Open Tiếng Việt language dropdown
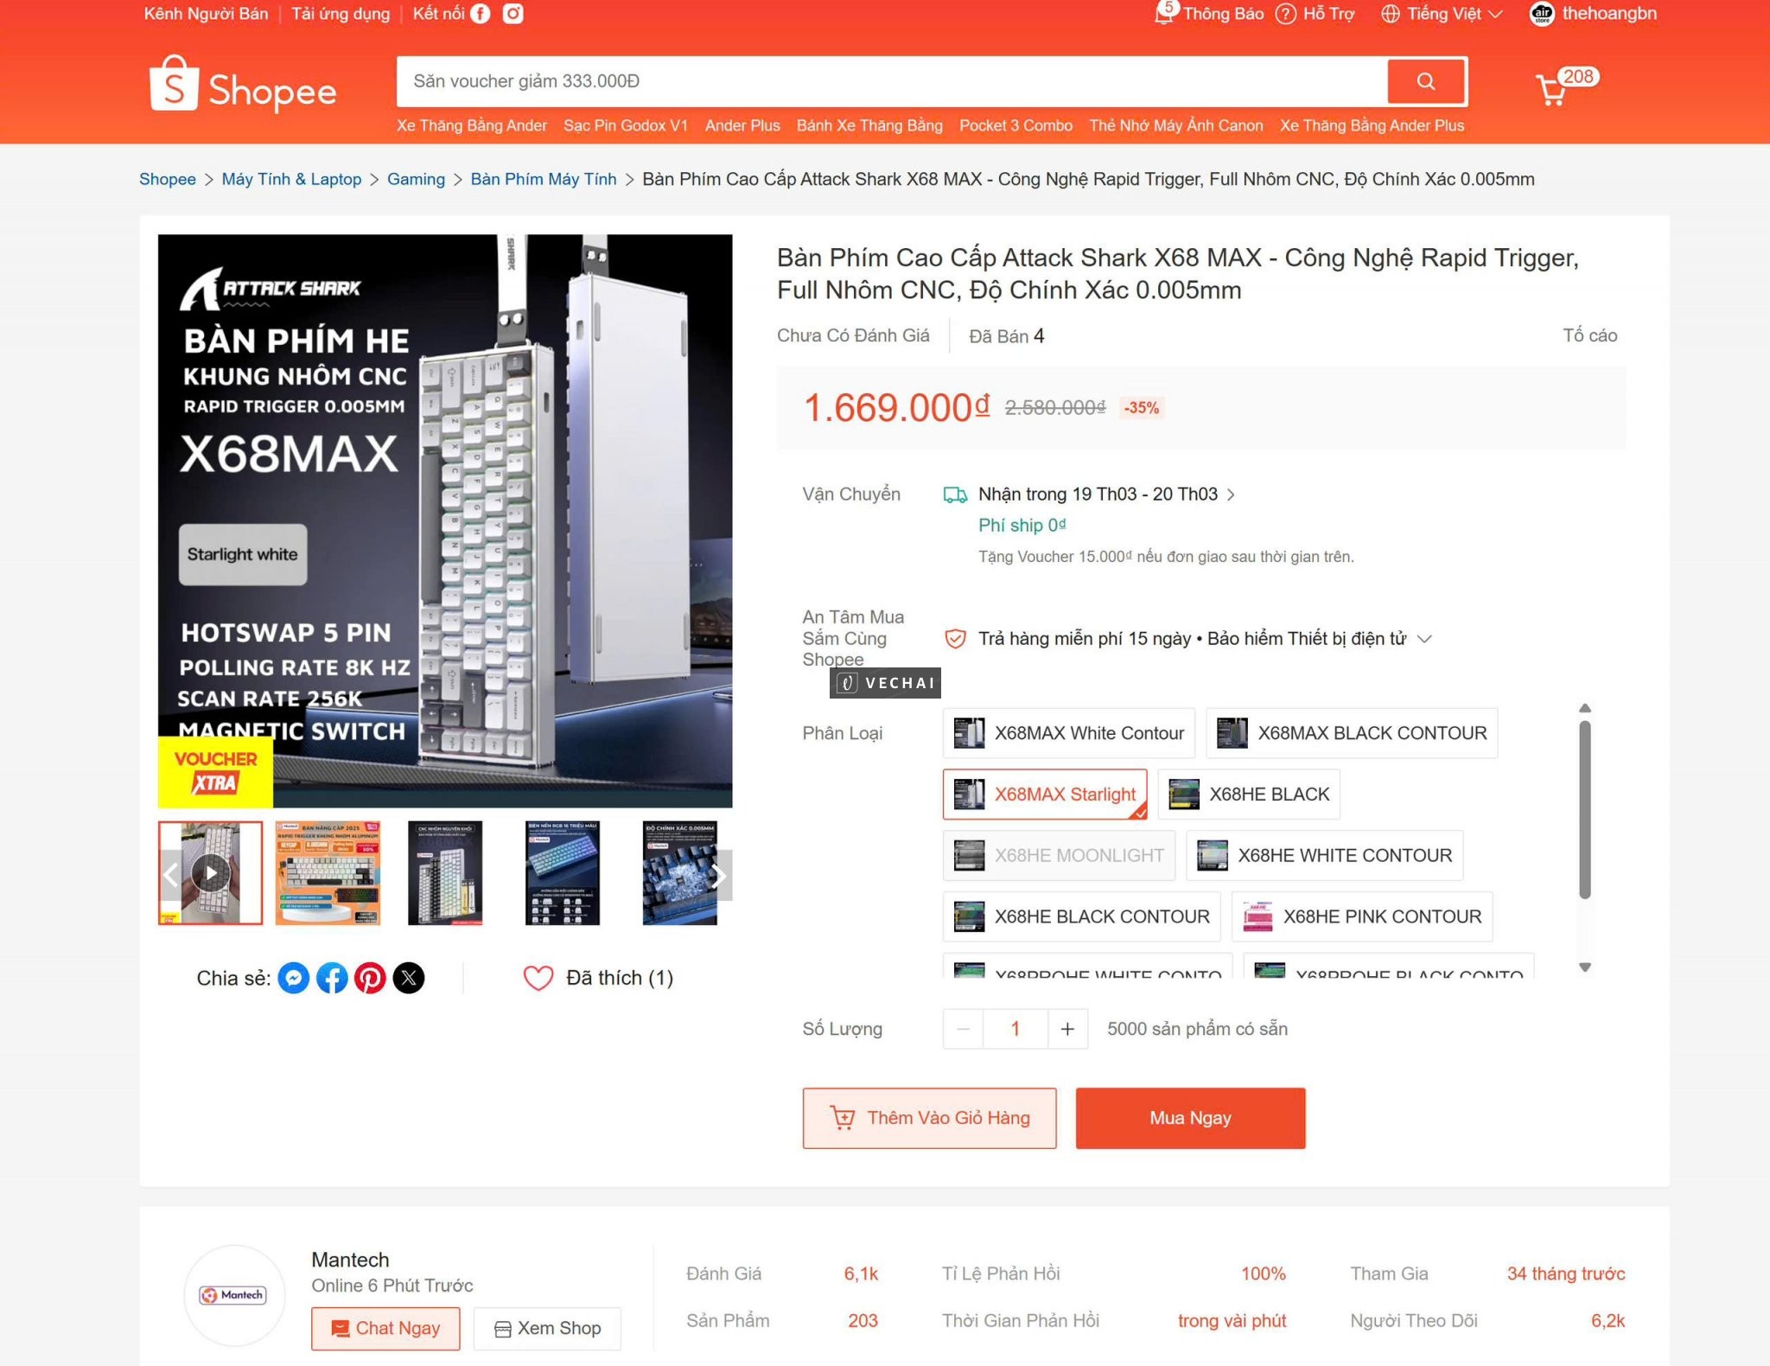Viewport: 1770px width, 1366px height. coord(1442,14)
